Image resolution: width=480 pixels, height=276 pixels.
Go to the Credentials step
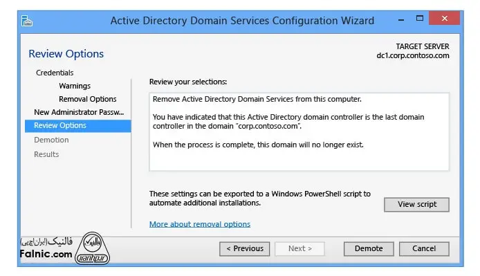tap(55, 73)
